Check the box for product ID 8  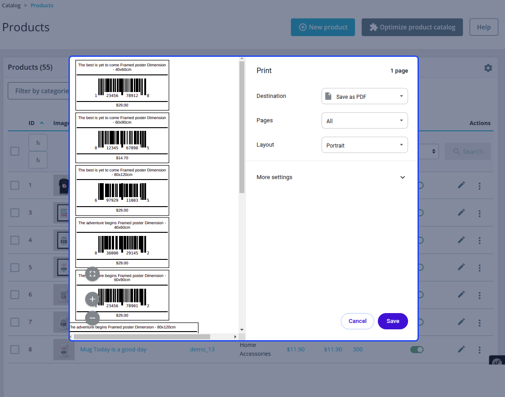(15, 350)
